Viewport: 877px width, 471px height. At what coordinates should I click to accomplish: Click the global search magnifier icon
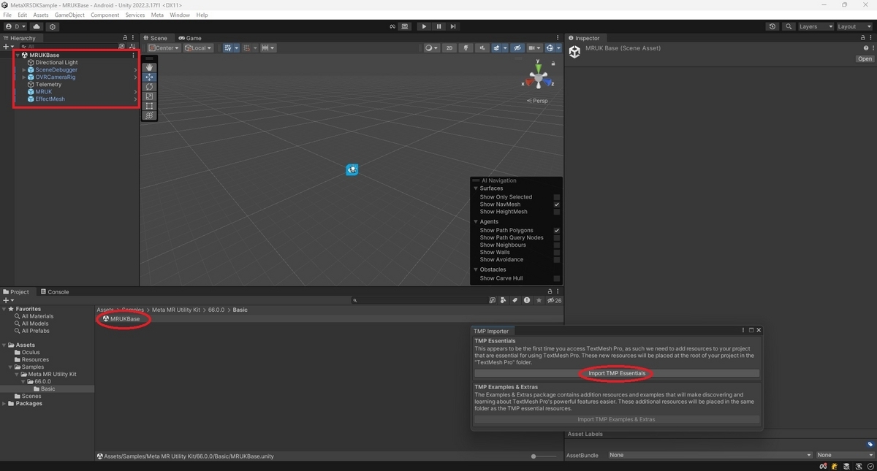789,26
